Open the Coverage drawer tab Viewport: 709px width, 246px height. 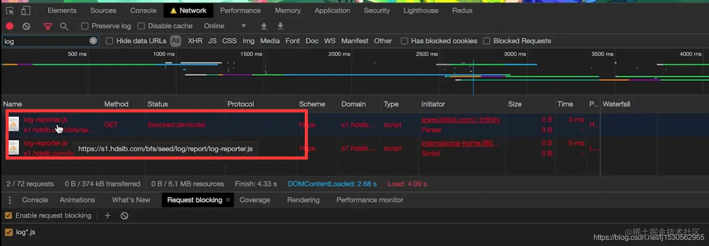[255, 200]
